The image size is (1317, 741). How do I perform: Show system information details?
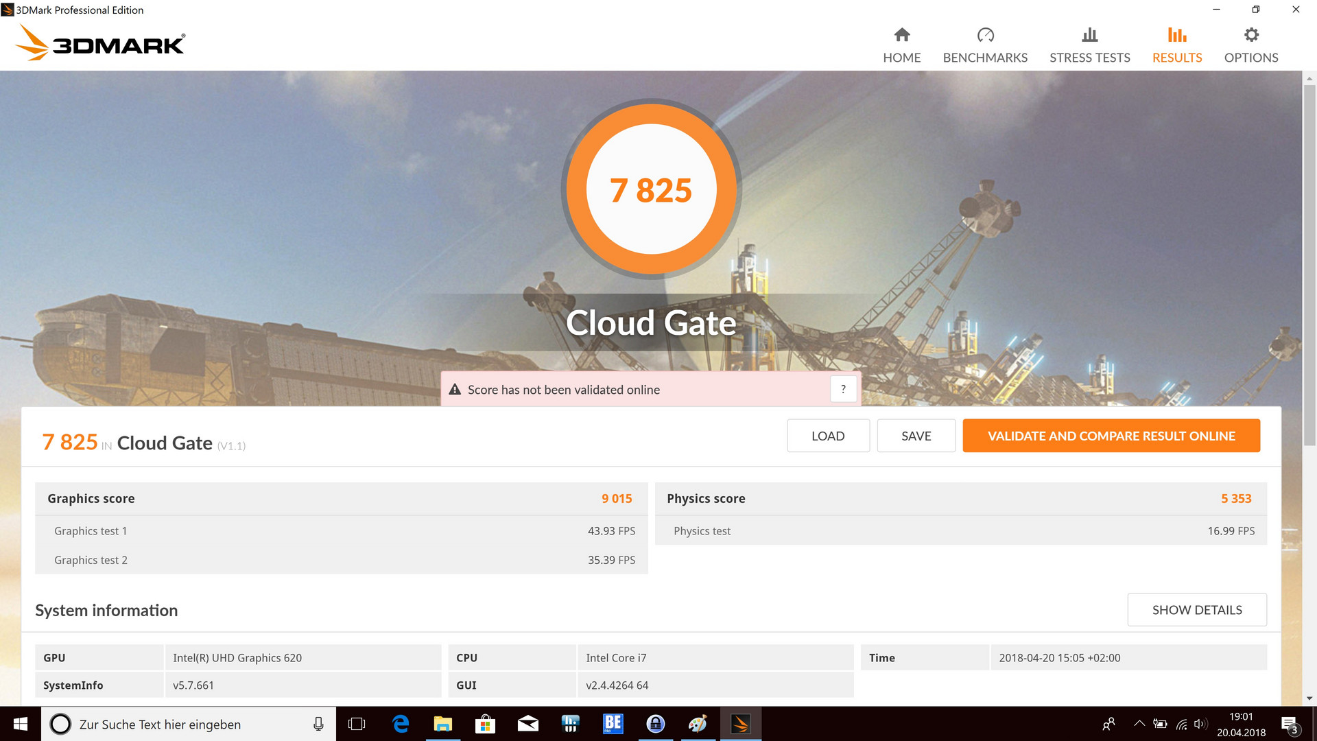1197,610
